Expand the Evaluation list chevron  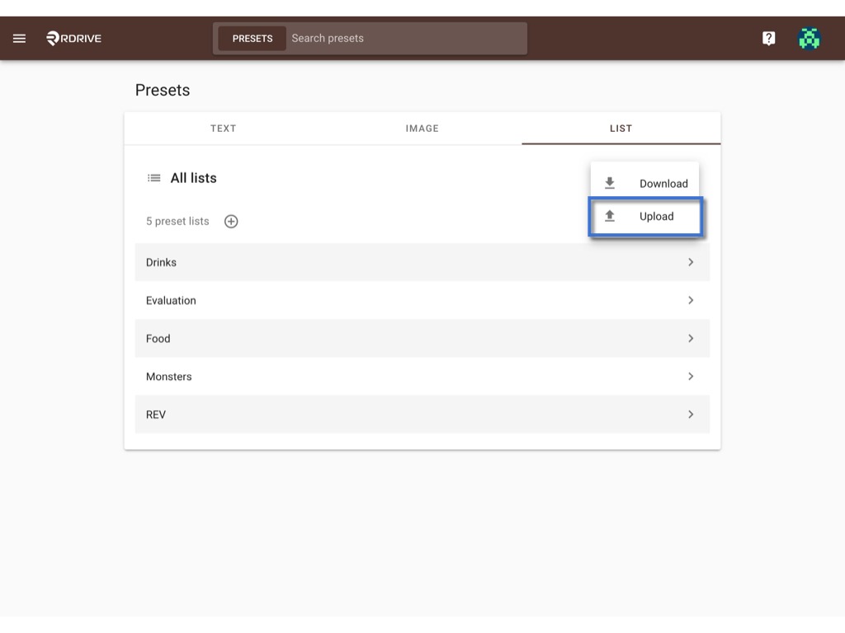[x=691, y=300]
